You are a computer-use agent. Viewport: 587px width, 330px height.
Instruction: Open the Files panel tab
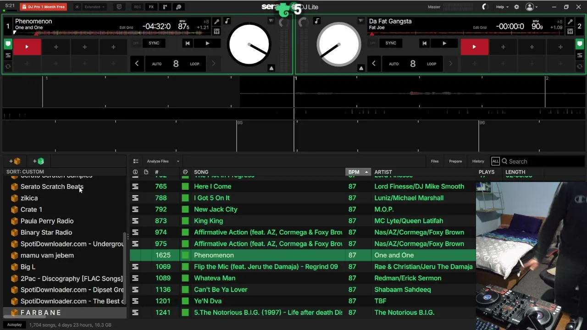pyautogui.click(x=435, y=161)
